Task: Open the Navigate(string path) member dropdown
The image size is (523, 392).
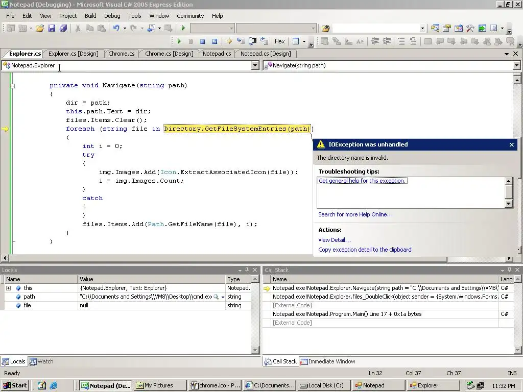Action: click(517, 65)
